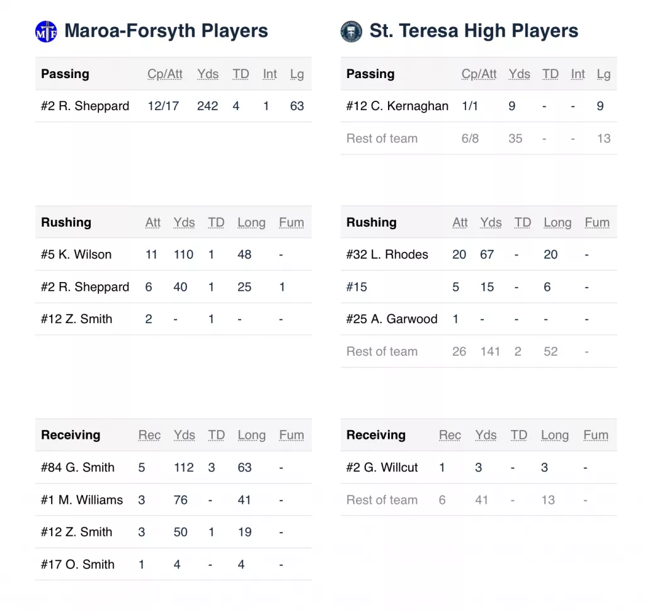Click the Maroa-Forsyth team logo icon

46,31
